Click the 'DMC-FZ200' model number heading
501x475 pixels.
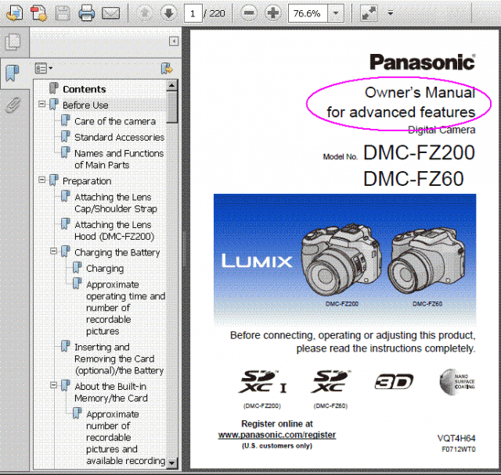click(x=419, y=152)
